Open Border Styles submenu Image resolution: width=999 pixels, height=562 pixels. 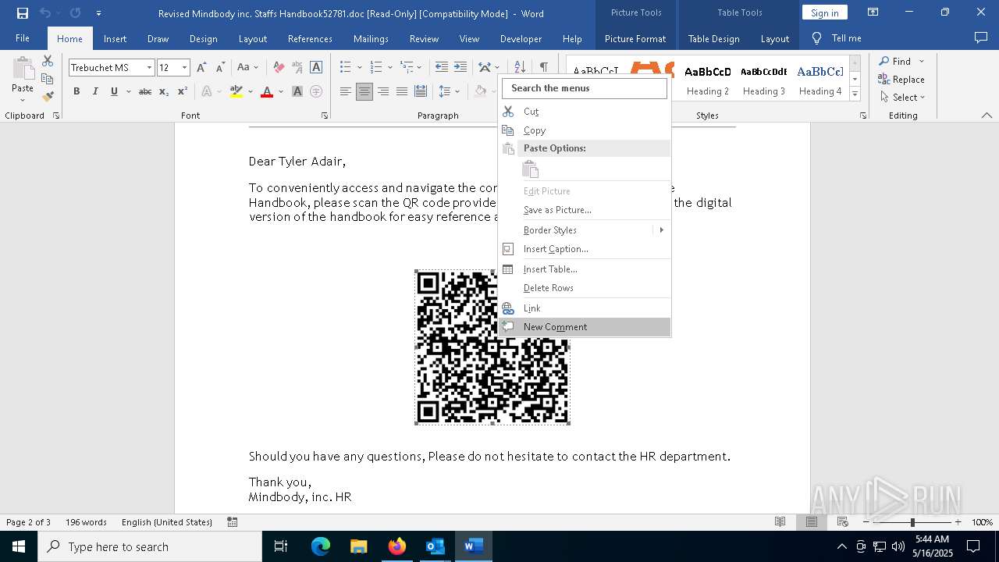[585, 230]
